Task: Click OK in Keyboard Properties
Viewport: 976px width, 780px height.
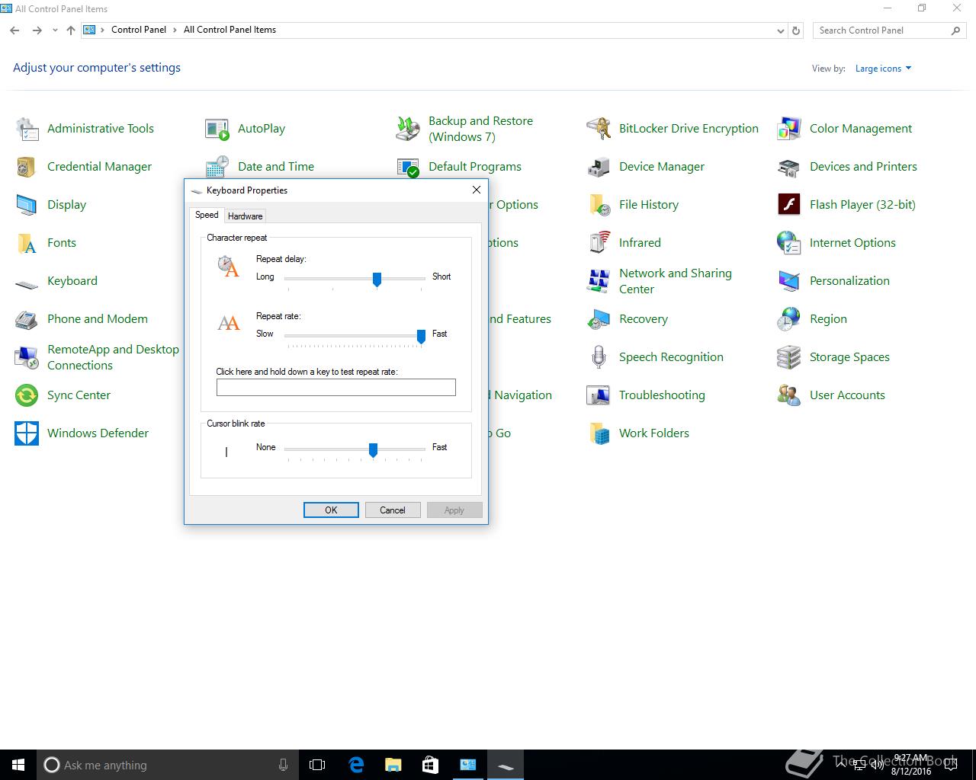Action: (331, 510)
